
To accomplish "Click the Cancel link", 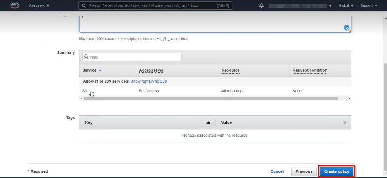I will click(277, 171).
